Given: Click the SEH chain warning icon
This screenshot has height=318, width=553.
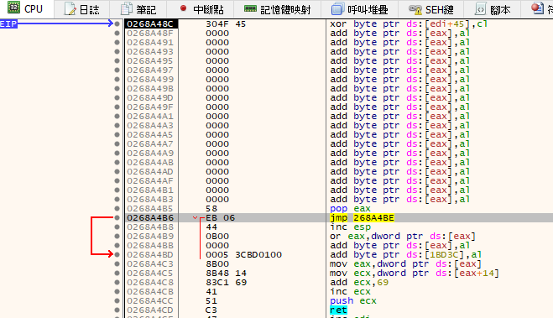Looking at the screenshot, I should coord(415,9).
